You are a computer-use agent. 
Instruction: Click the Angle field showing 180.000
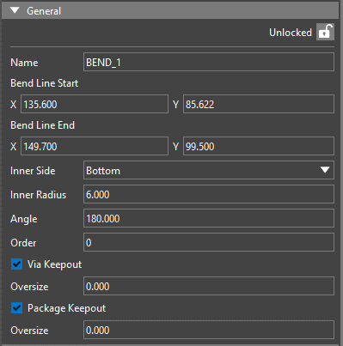click(x=209, y=218)
